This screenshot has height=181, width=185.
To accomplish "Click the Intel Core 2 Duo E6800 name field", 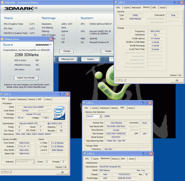I will pos(34,107).
